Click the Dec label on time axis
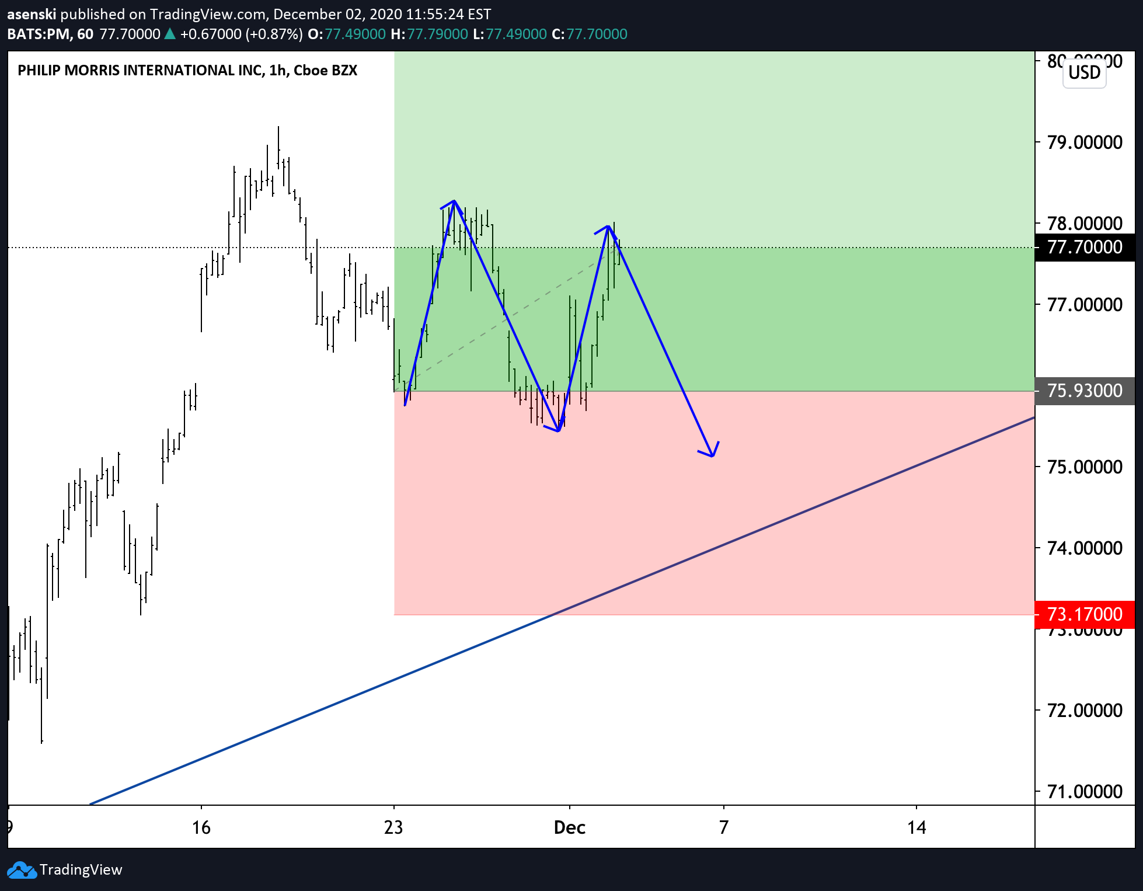Screen dimensions: 1143x891 (x=570, y=827)
